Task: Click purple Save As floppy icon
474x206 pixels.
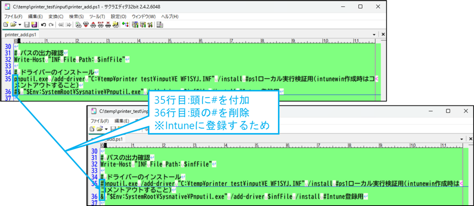Action: click(34, 25)
